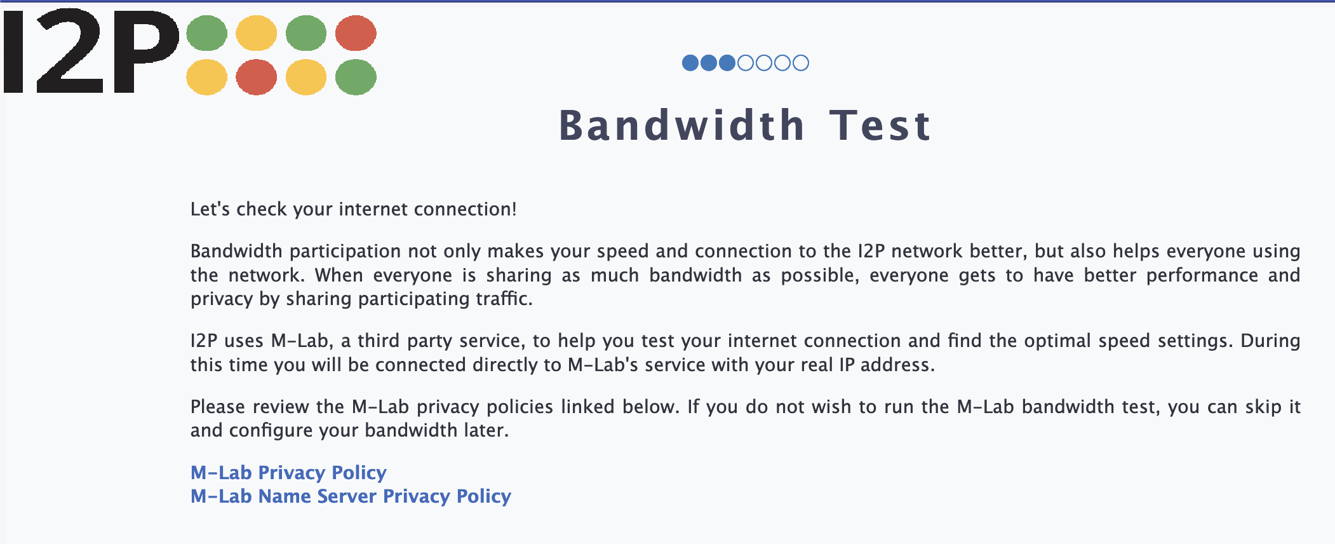Click the second yellow dot in the logo's bottom row
The image size is (1335, 544).
click(x=306, y=77)
